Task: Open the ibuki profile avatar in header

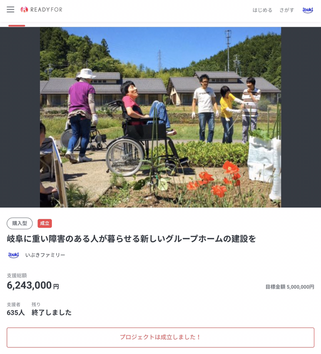Action: (307, 10)
